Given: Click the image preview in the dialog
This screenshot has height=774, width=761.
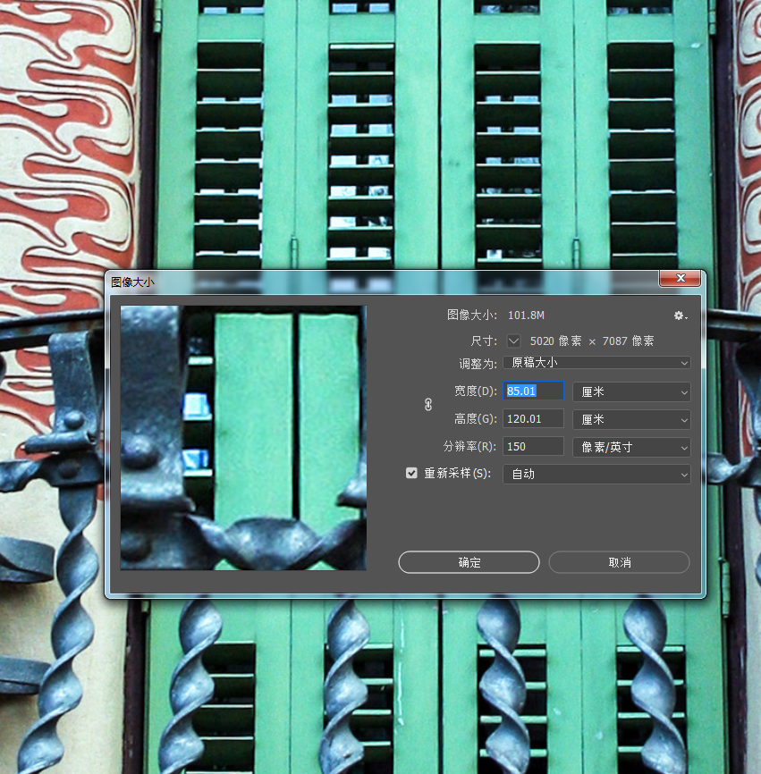Looking at the screenshot, I should click(243, 438).
